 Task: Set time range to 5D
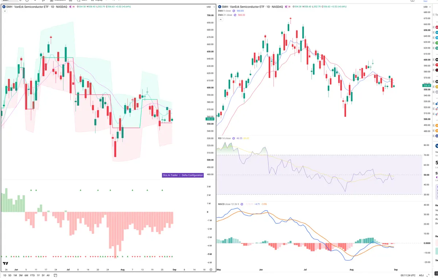pos(10,275)
